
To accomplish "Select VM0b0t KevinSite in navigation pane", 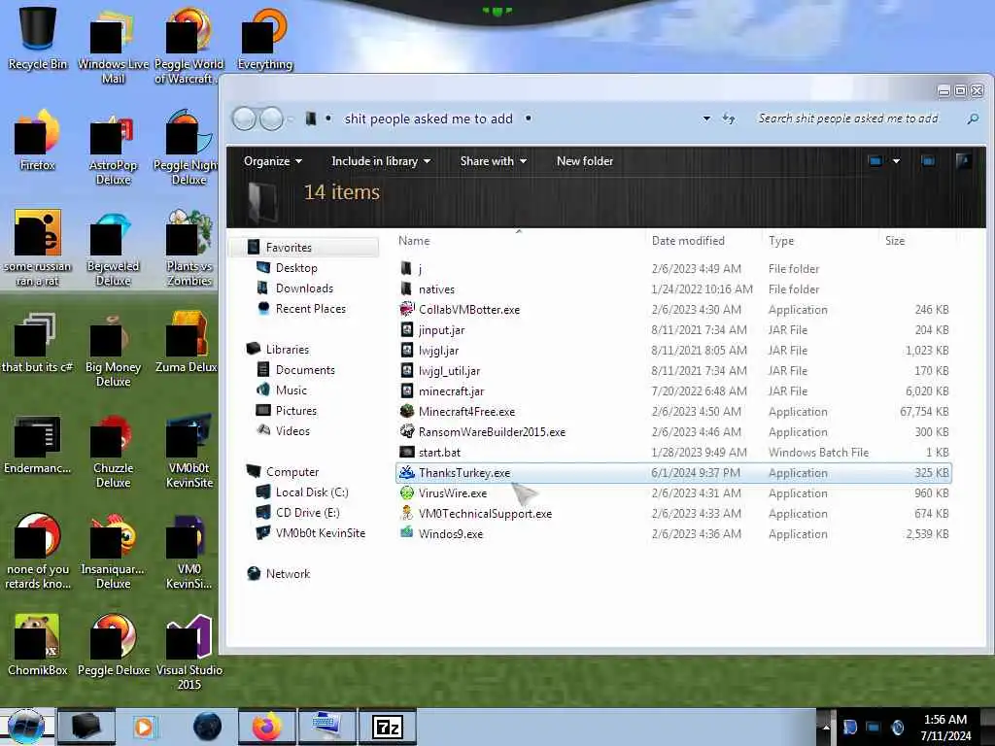I will click(320, 533).
